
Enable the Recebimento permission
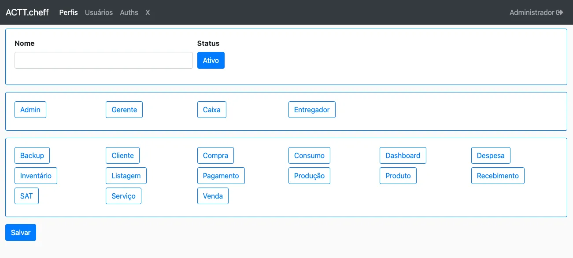point(498,176)
